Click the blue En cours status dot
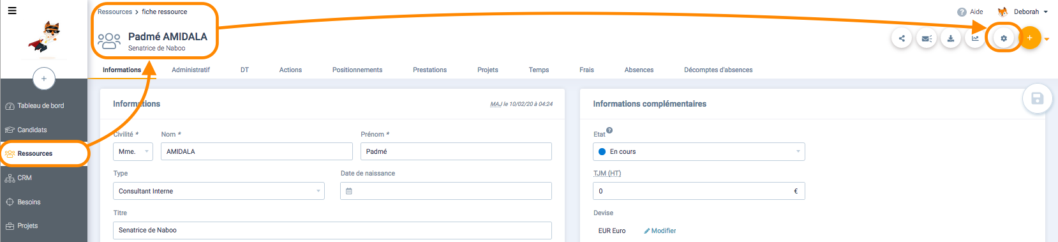Viewport: 1058px width, 242px height. [x=602, y=152]
